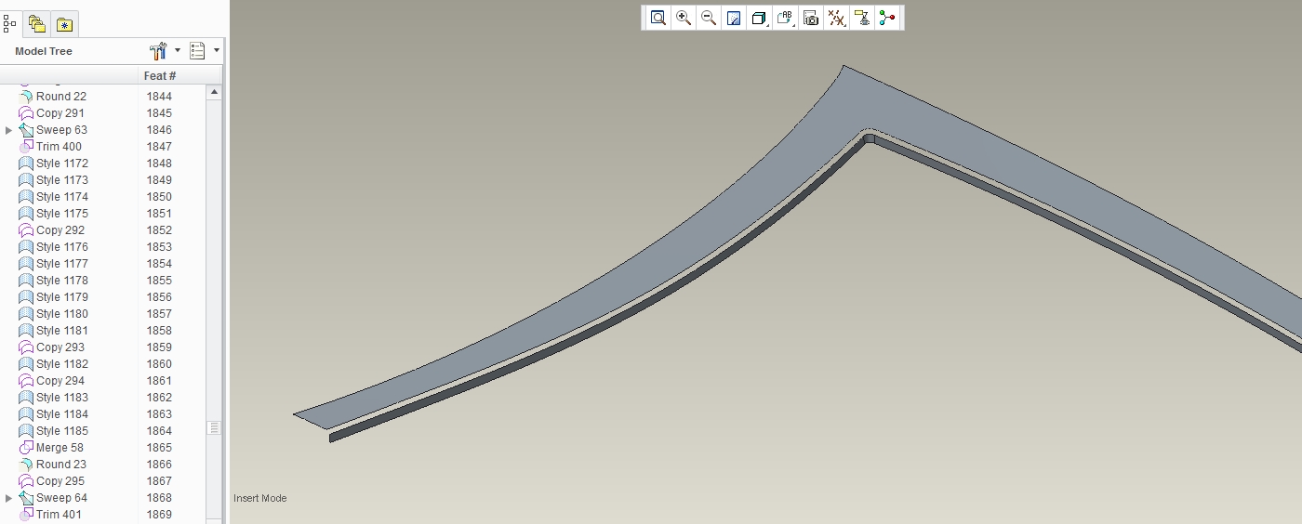Toggle the Annotation Display icon
Screen dimensions: 1302x524
pos(862,18)
